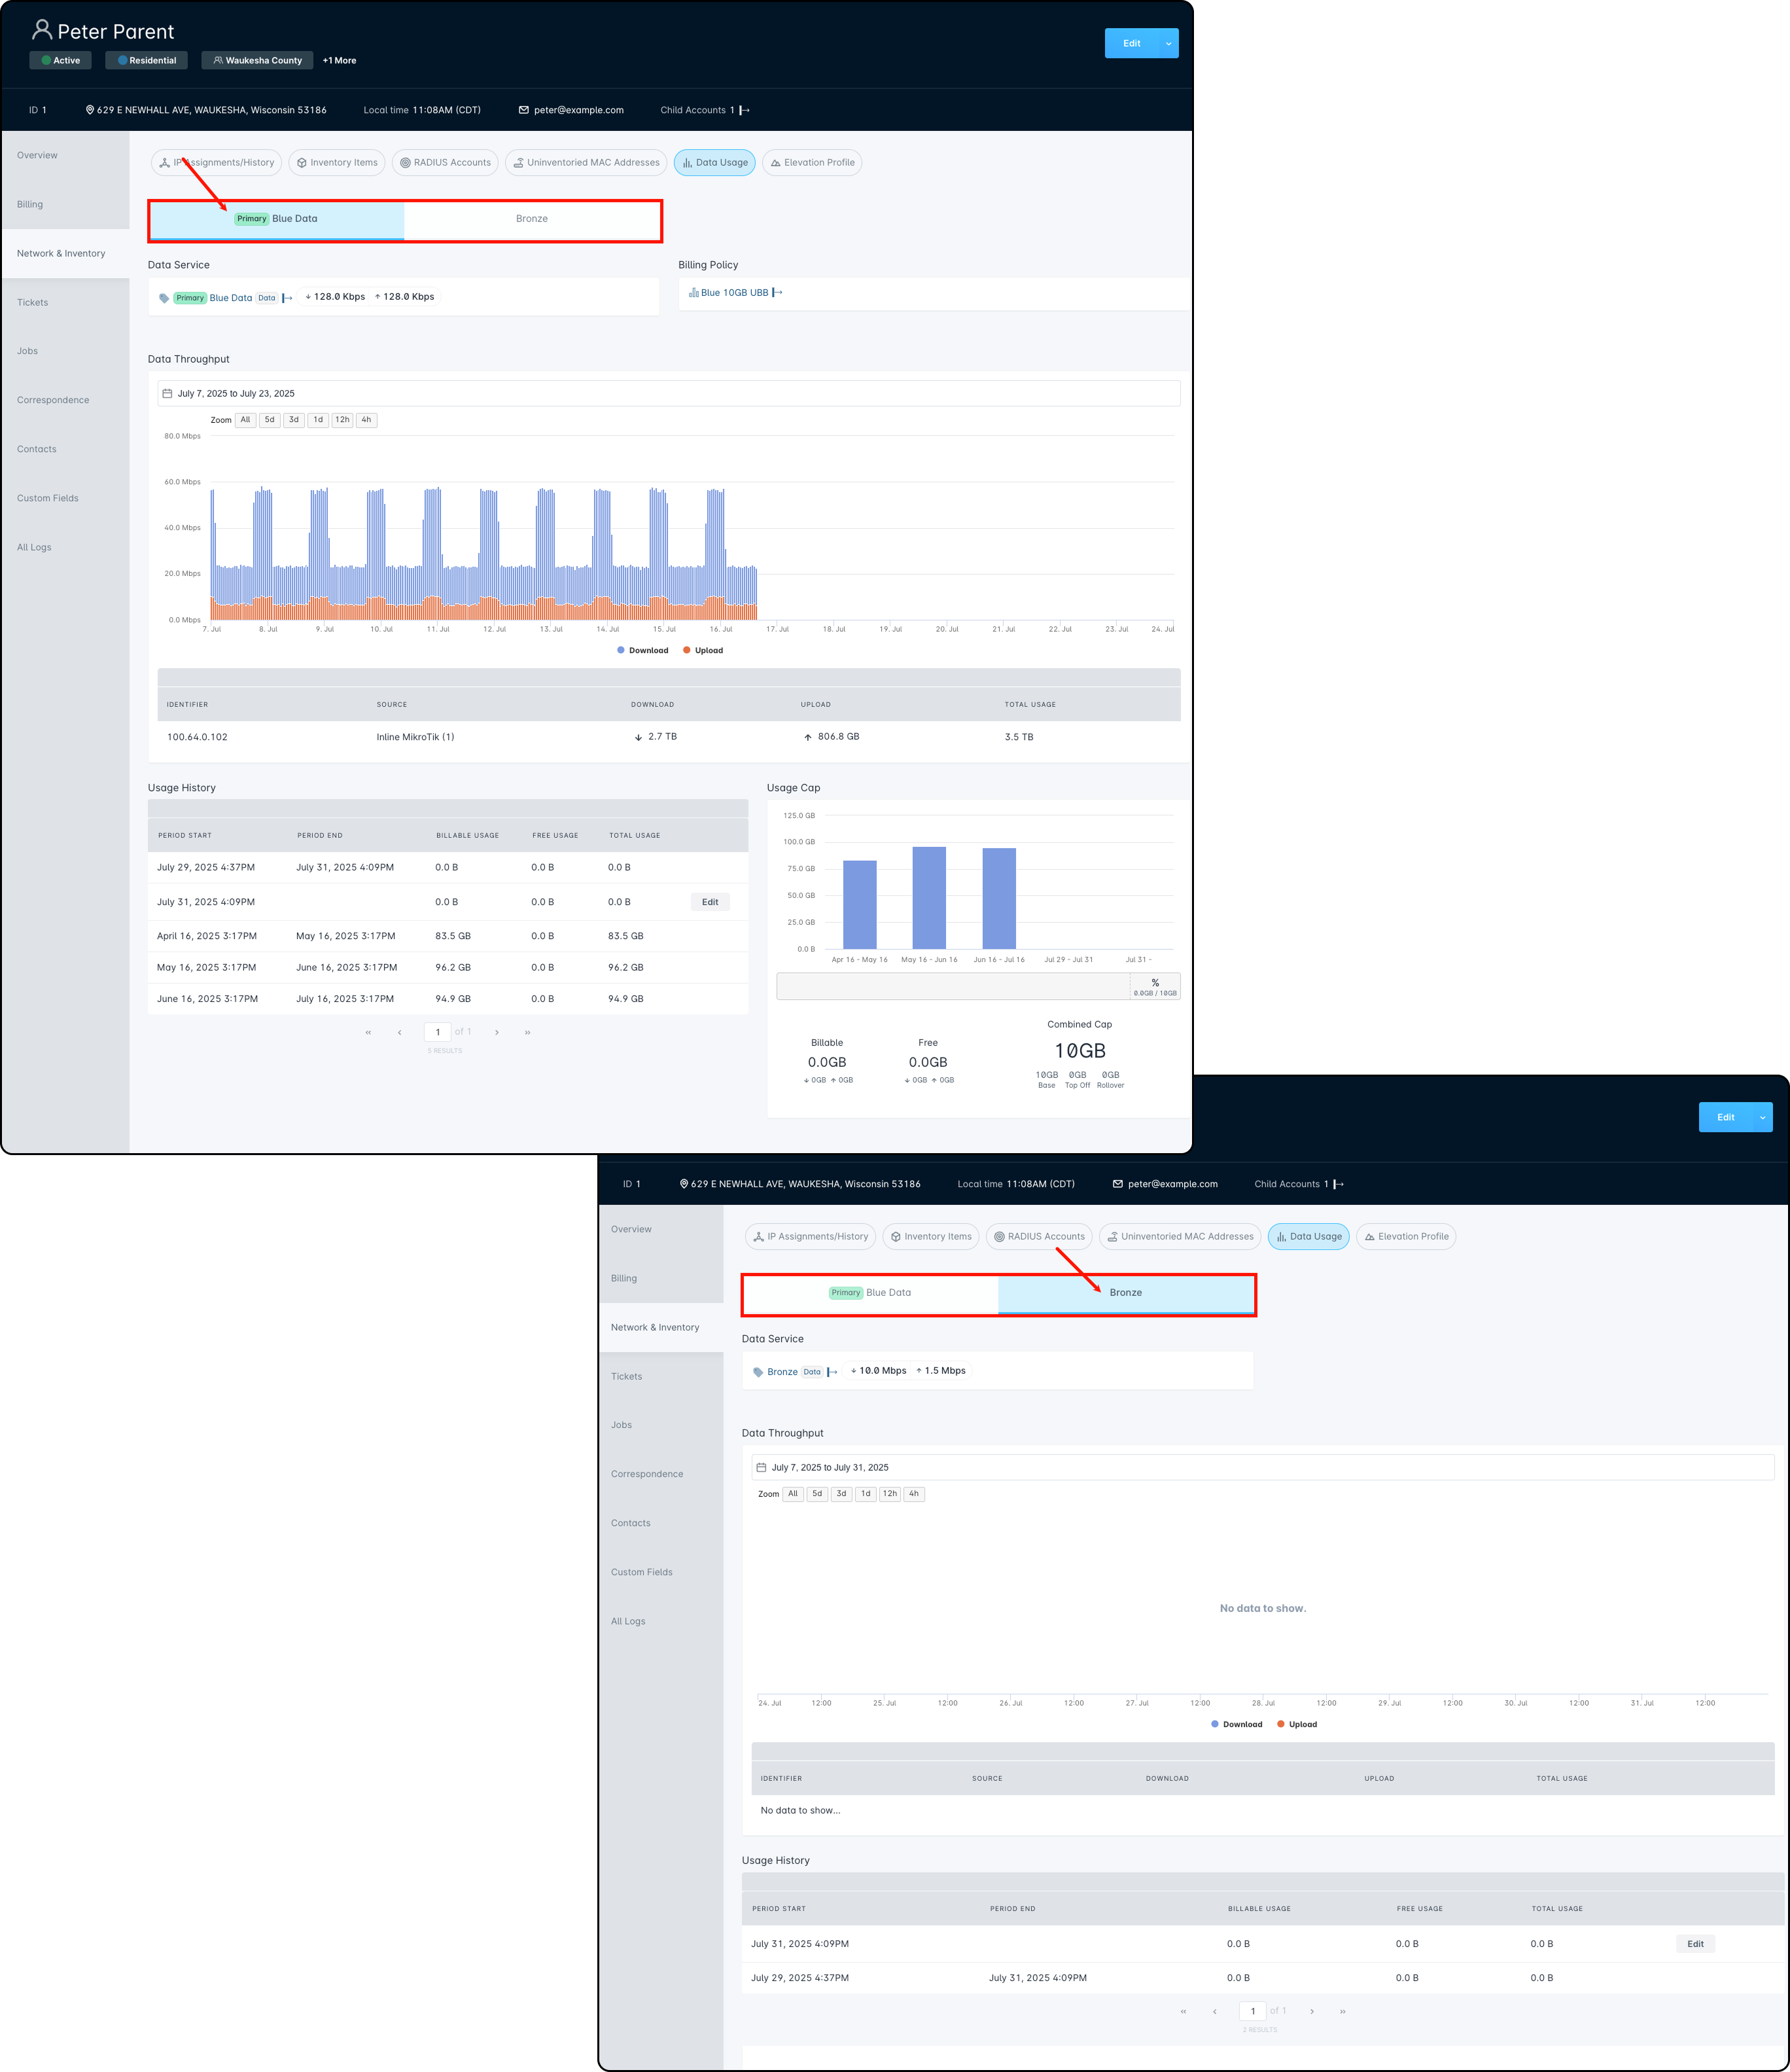
Task: Open Custom Fields in bottom window sidebar
Action: [x=642, y=1572]
